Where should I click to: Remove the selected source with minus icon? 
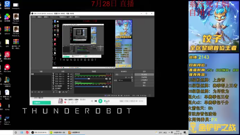point(56,92)
